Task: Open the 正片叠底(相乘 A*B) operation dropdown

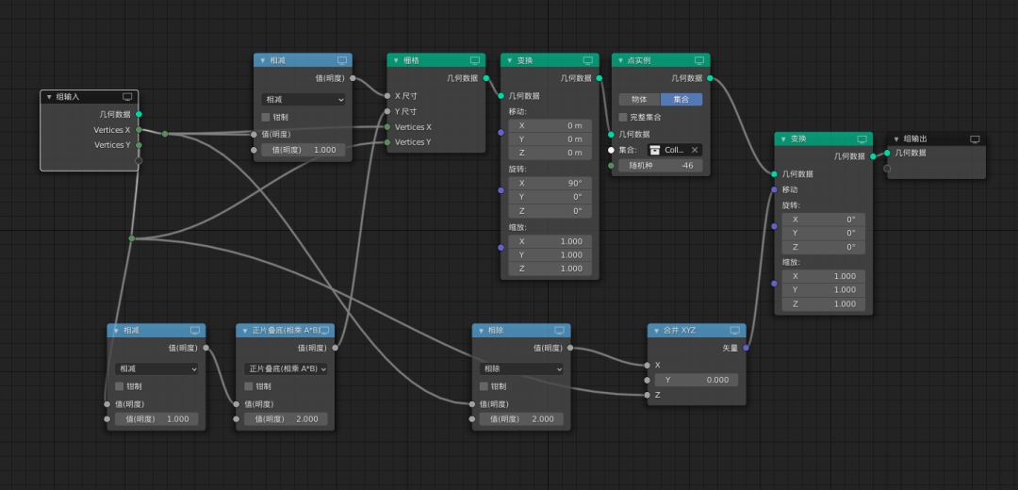Action: click(285, 368)
